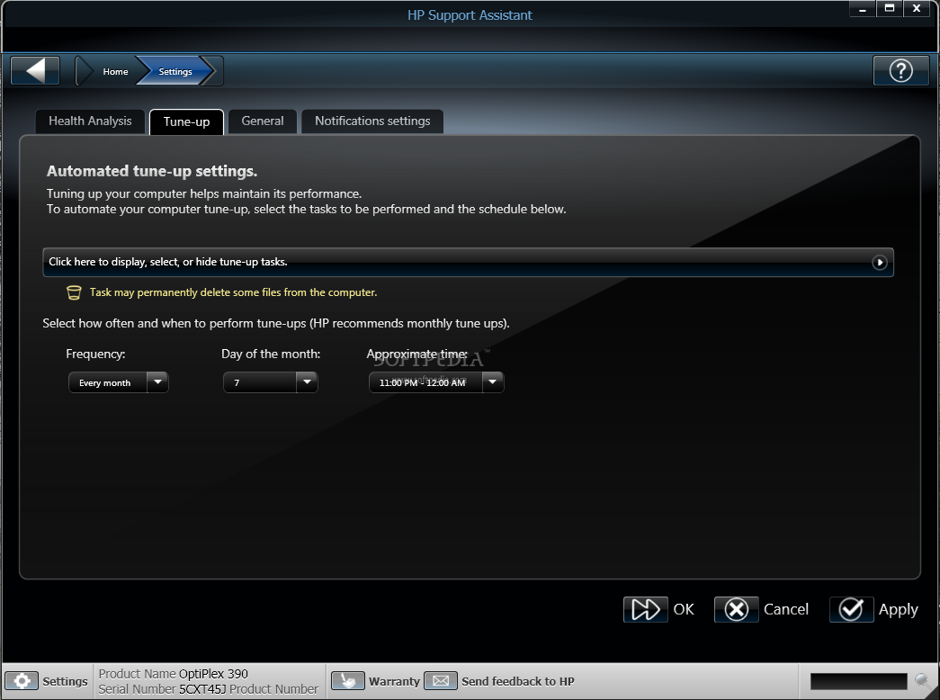Viewport: 940px width, 700px height.
Task: Expand the tune-up tasks list bar
Action: [469, 262]
